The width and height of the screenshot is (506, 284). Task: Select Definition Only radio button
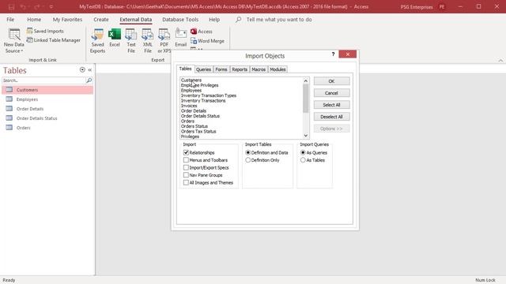[x=247, y=160]
